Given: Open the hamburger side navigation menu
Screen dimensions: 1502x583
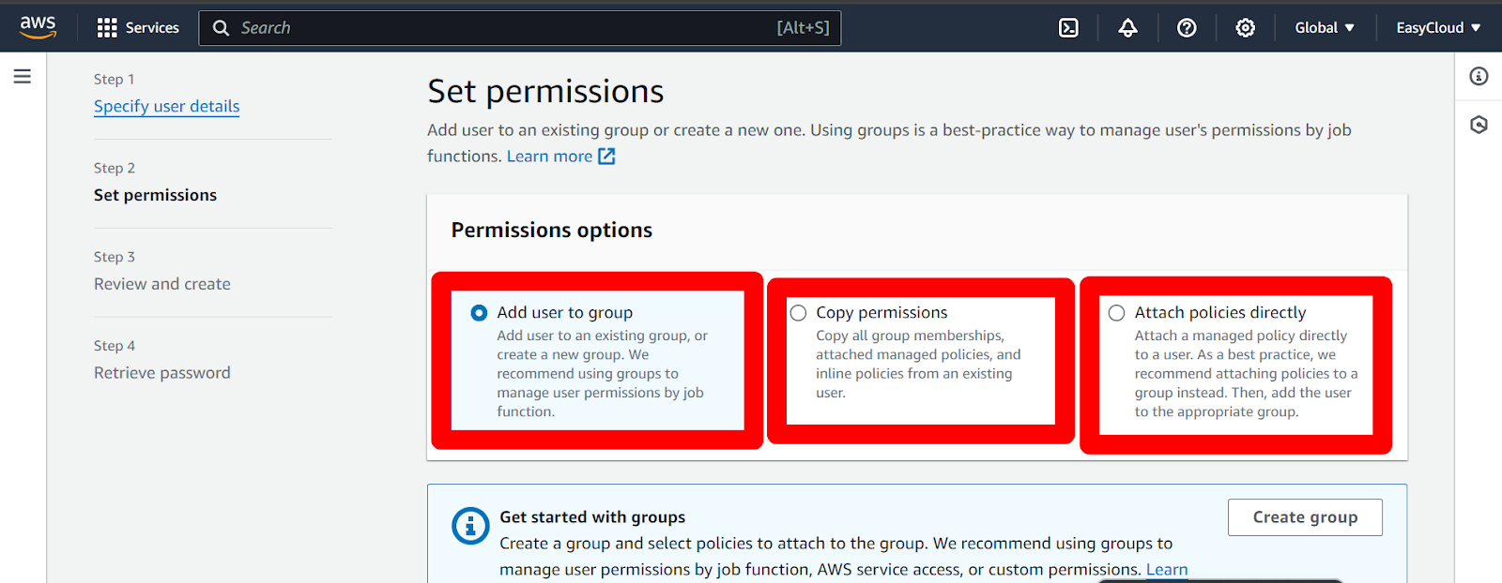Looking at the screenshot, I should (x=23, y=76).
